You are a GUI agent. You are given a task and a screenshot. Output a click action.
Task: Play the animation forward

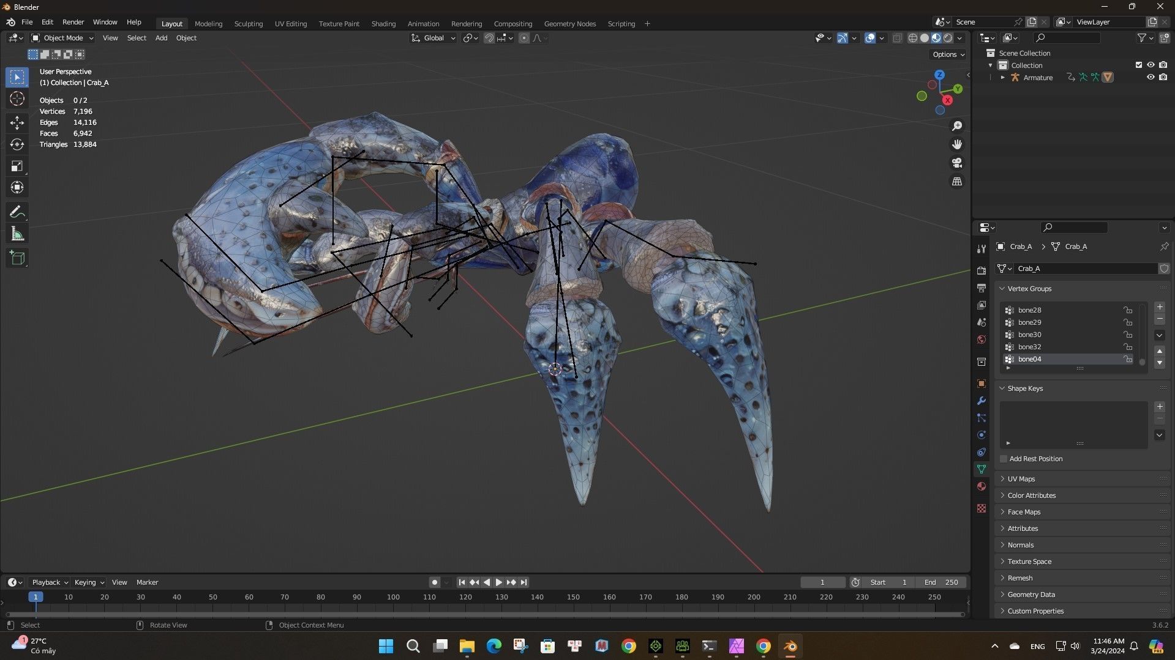click(x=498, y=582)
